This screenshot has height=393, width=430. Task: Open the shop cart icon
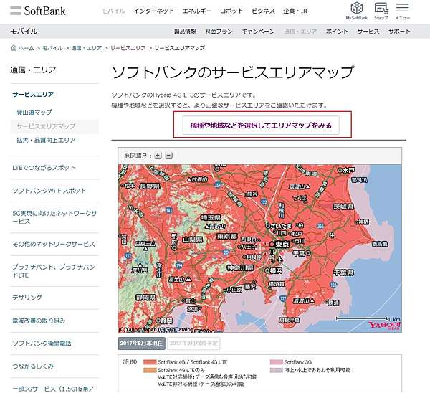tap(381, 11)
